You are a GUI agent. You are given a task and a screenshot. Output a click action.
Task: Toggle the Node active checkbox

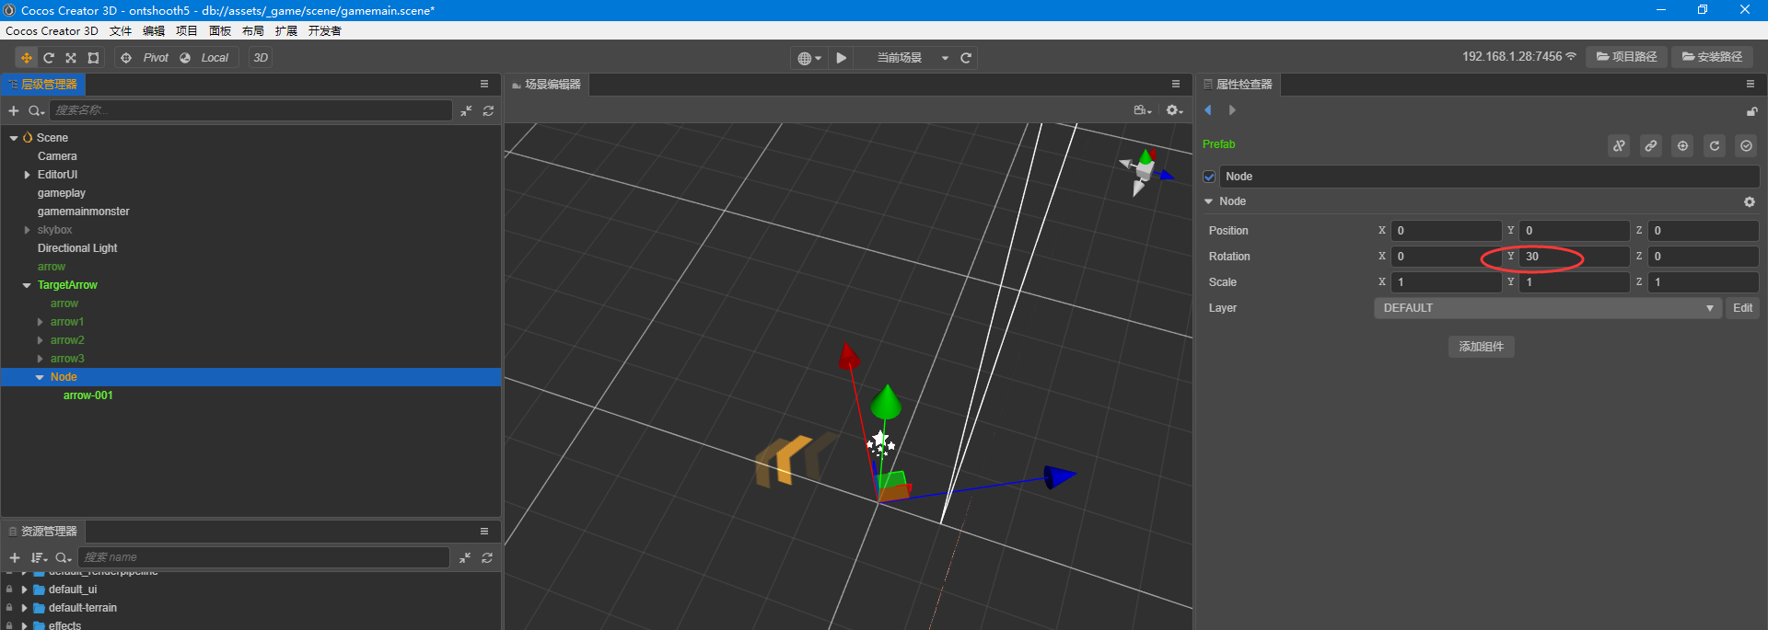(x=1209, y=177)
